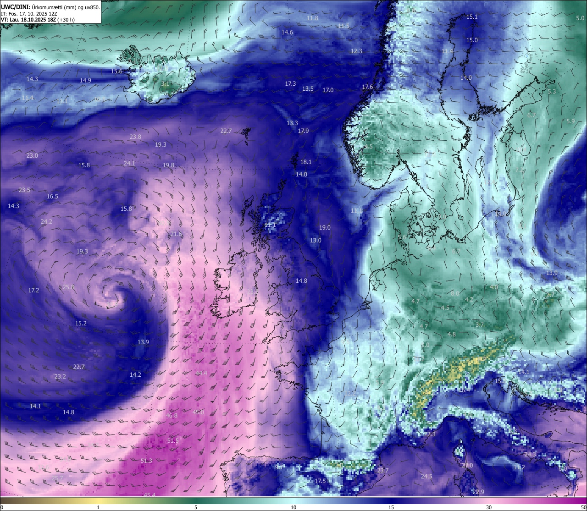
Task: Click the 13.5 value label
Action: click(308, 88)
